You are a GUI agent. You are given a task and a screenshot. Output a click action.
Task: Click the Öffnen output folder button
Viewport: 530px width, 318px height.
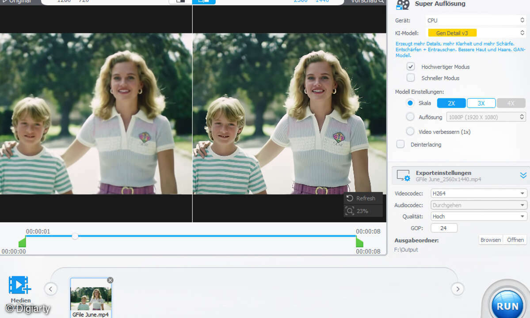[x=515, y=240]
